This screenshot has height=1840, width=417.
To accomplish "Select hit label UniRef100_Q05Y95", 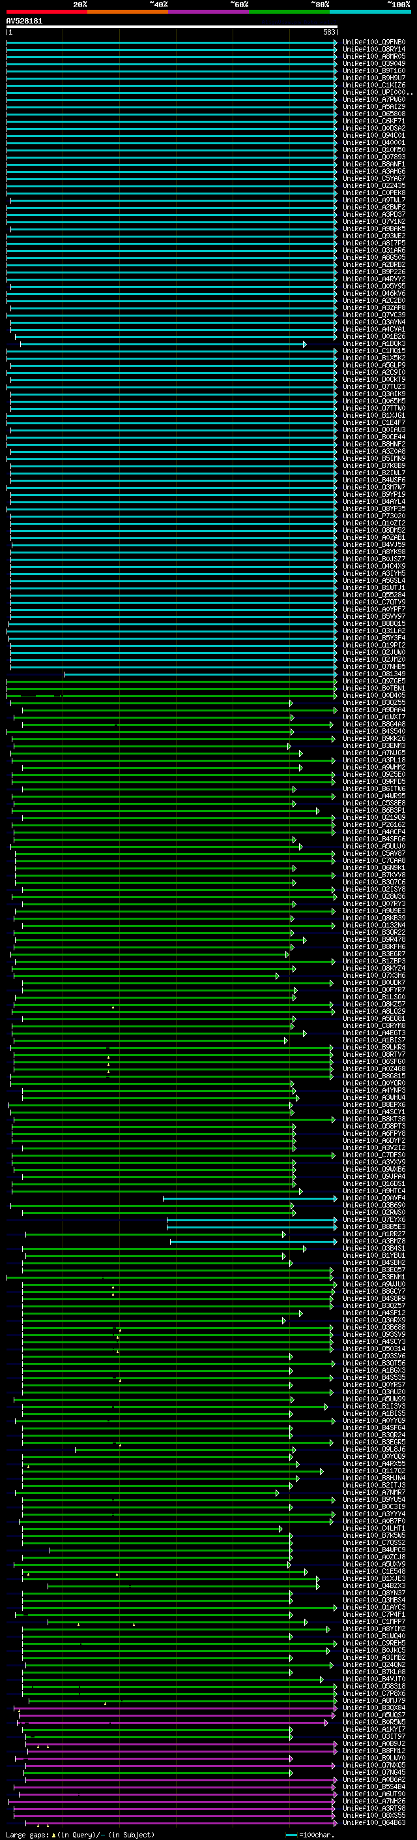I will coord(374,287).
